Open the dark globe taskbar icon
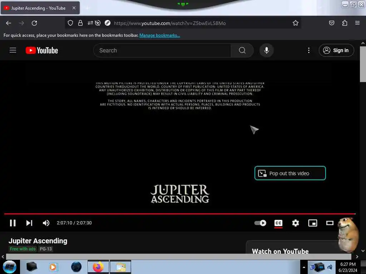 [76, 267]
